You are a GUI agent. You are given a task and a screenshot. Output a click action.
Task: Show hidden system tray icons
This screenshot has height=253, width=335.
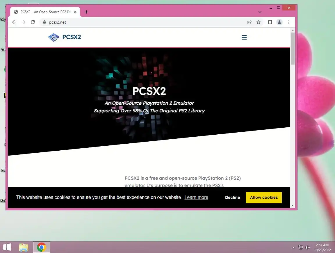[293, 247]
